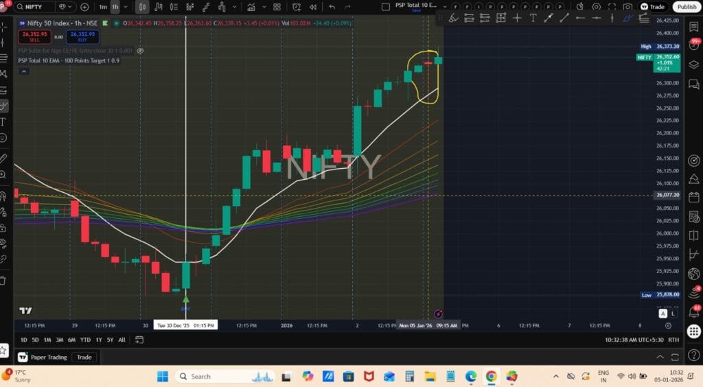Click the undo arrow in top toolbar
This screenshot has width=703, height=387.
point(332,7)
